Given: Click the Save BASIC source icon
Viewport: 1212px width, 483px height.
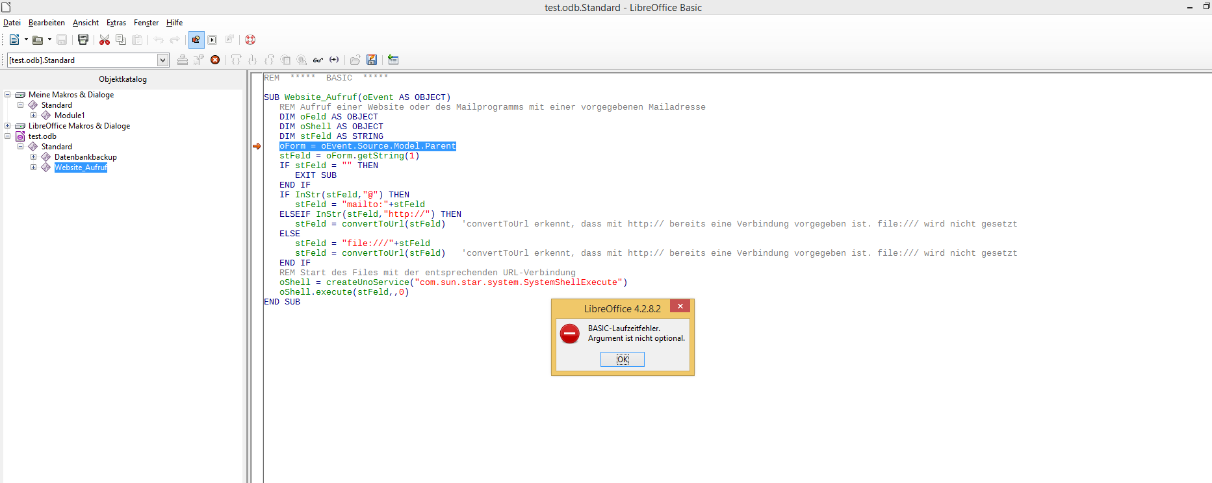Looking at the screenshot, I should (x=372, y=60).
